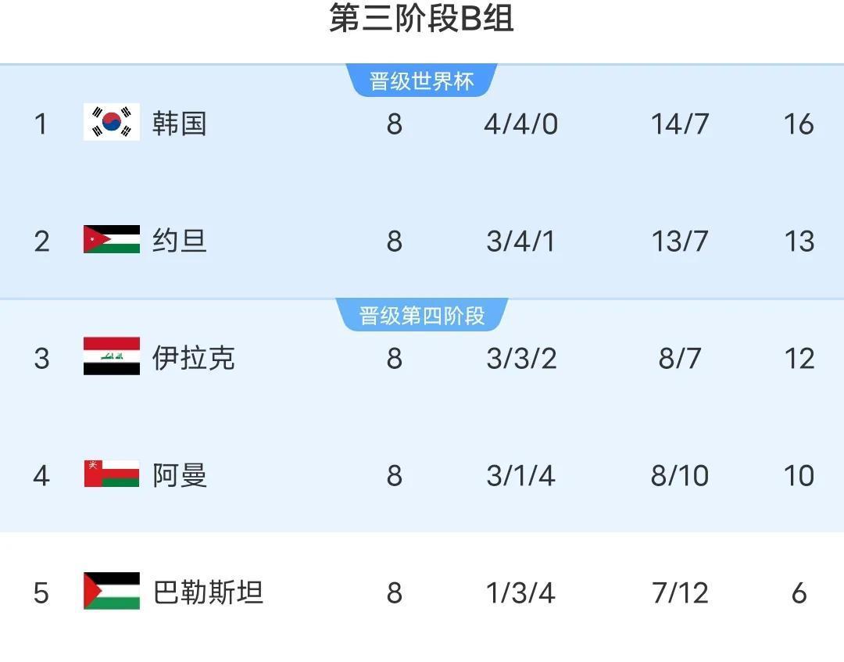The image size is (844, 662).
Task: Open the 约旦 team name
Action: [179, 241]
